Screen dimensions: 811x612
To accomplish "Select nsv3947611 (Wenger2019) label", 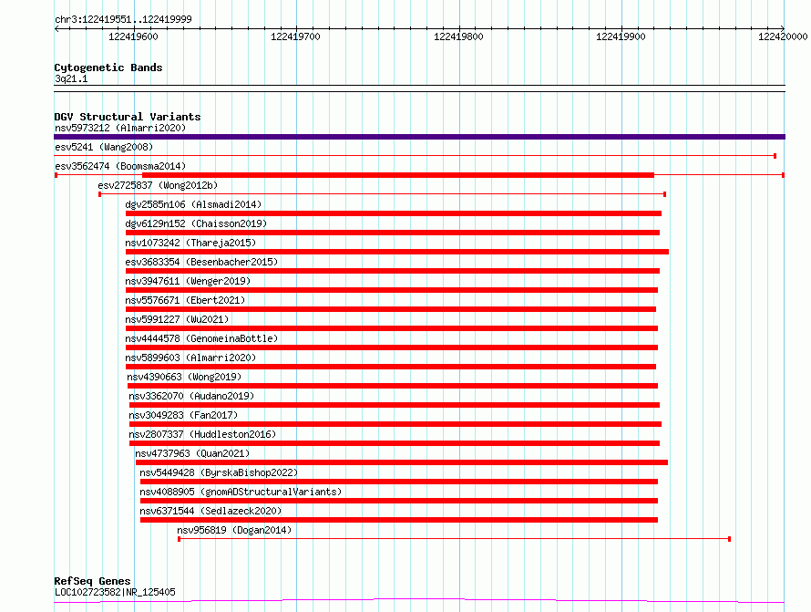I will click(188, 281).
